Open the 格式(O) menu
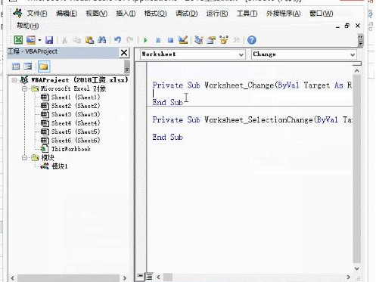The width and height of the screenshot is (376, 282). tap(155, 13)
